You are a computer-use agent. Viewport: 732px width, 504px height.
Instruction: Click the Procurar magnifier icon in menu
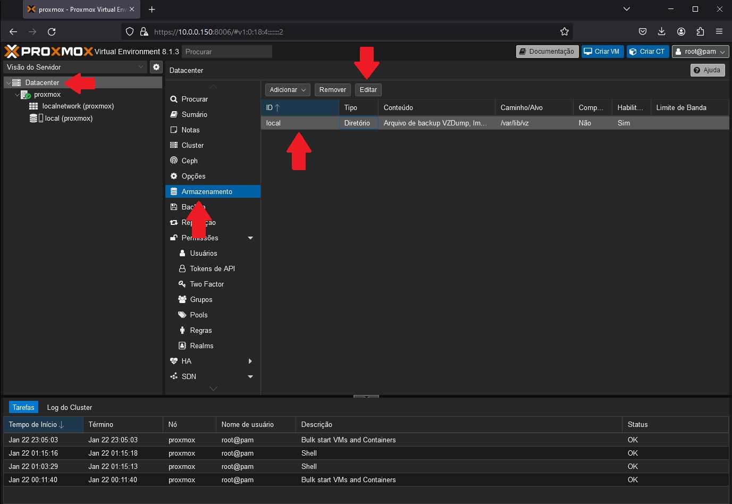tap(174, 99)
